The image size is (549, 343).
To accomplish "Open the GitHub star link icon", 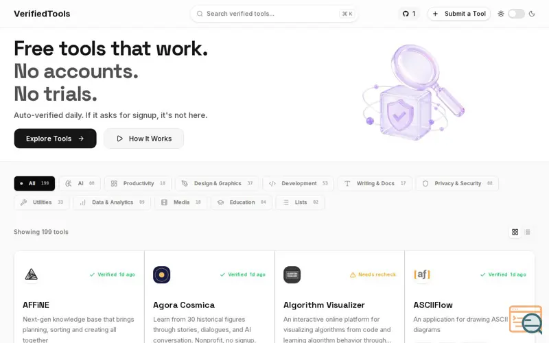I will 406,14.
